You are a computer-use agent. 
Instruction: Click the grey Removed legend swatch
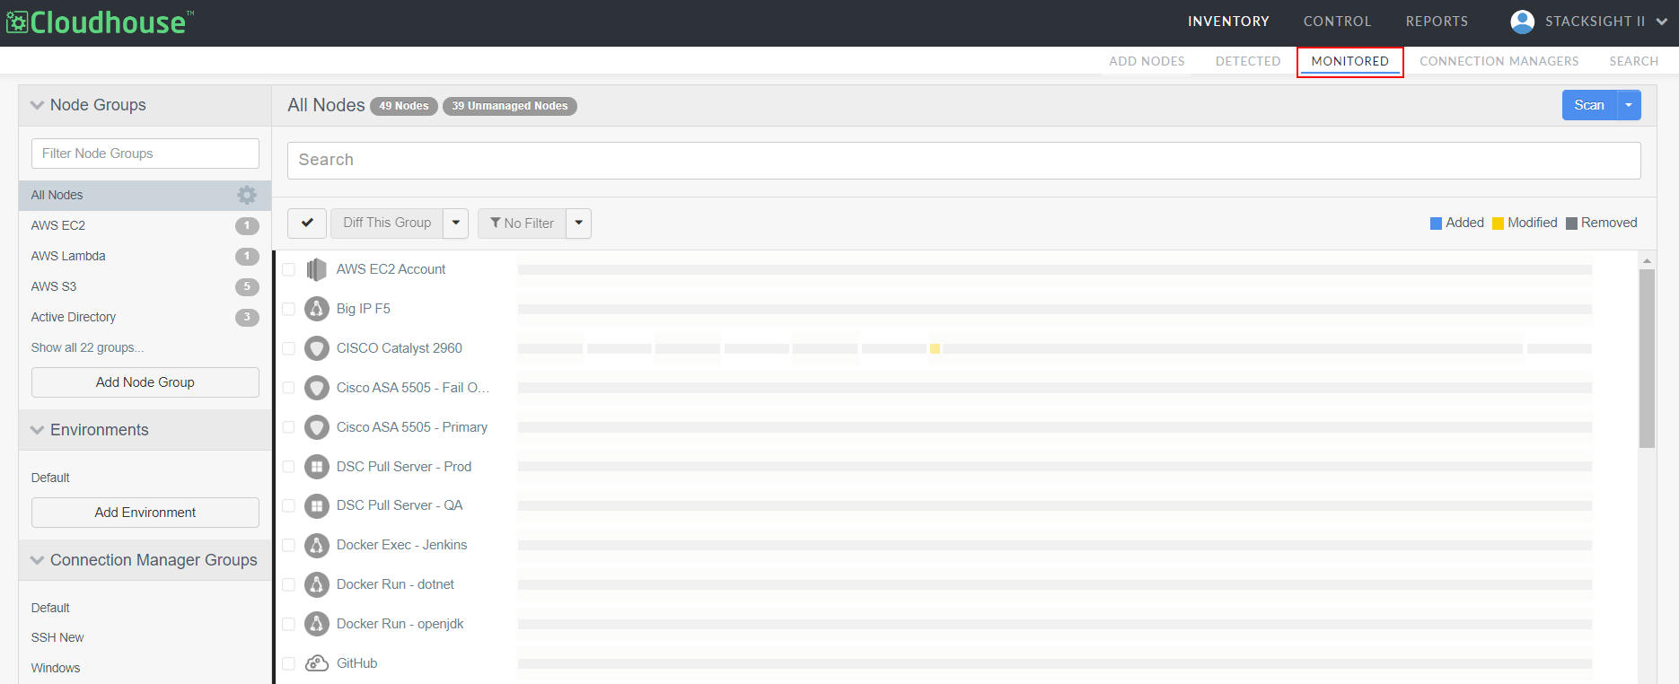(x=1571, y=224)
